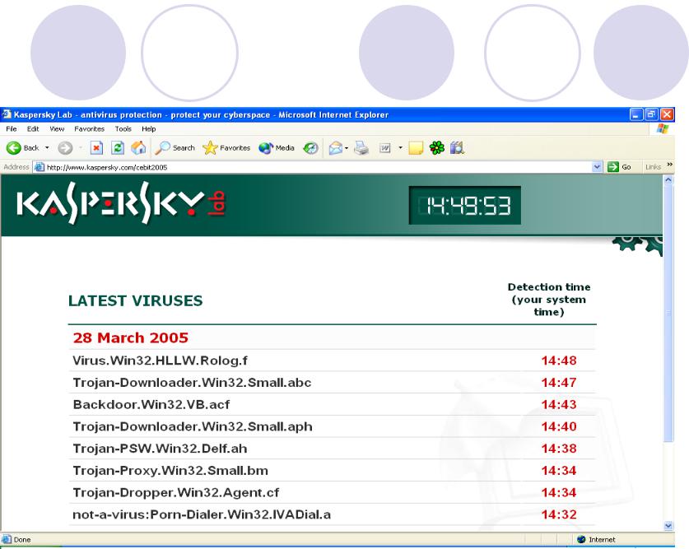
Task: Click the IE icon in the title bar
Action: [x=6, y=114]
